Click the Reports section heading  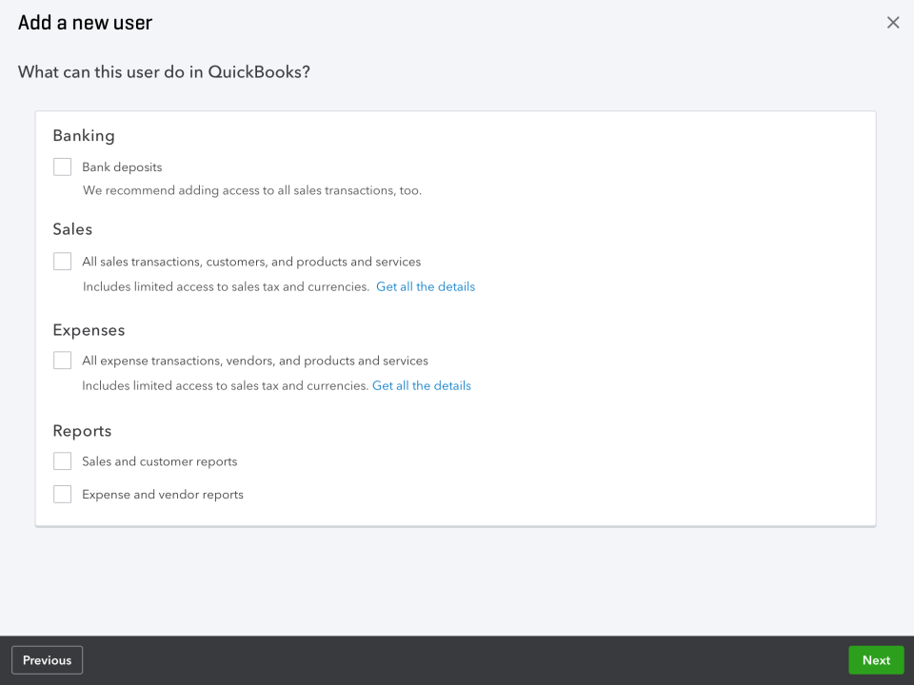(82, 430)
